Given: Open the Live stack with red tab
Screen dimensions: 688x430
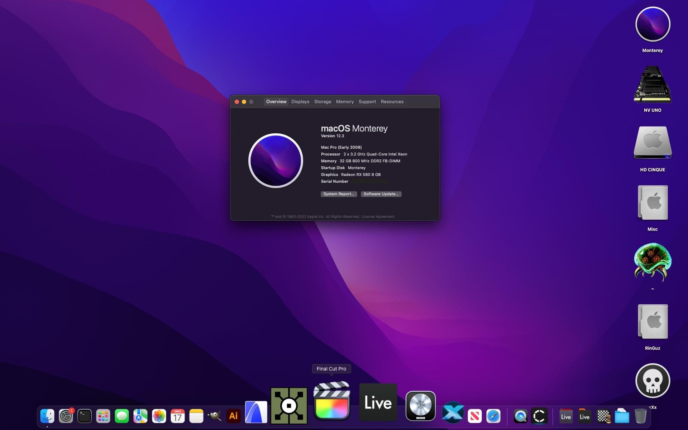Looking at the screenshot, I should (566, 416).
